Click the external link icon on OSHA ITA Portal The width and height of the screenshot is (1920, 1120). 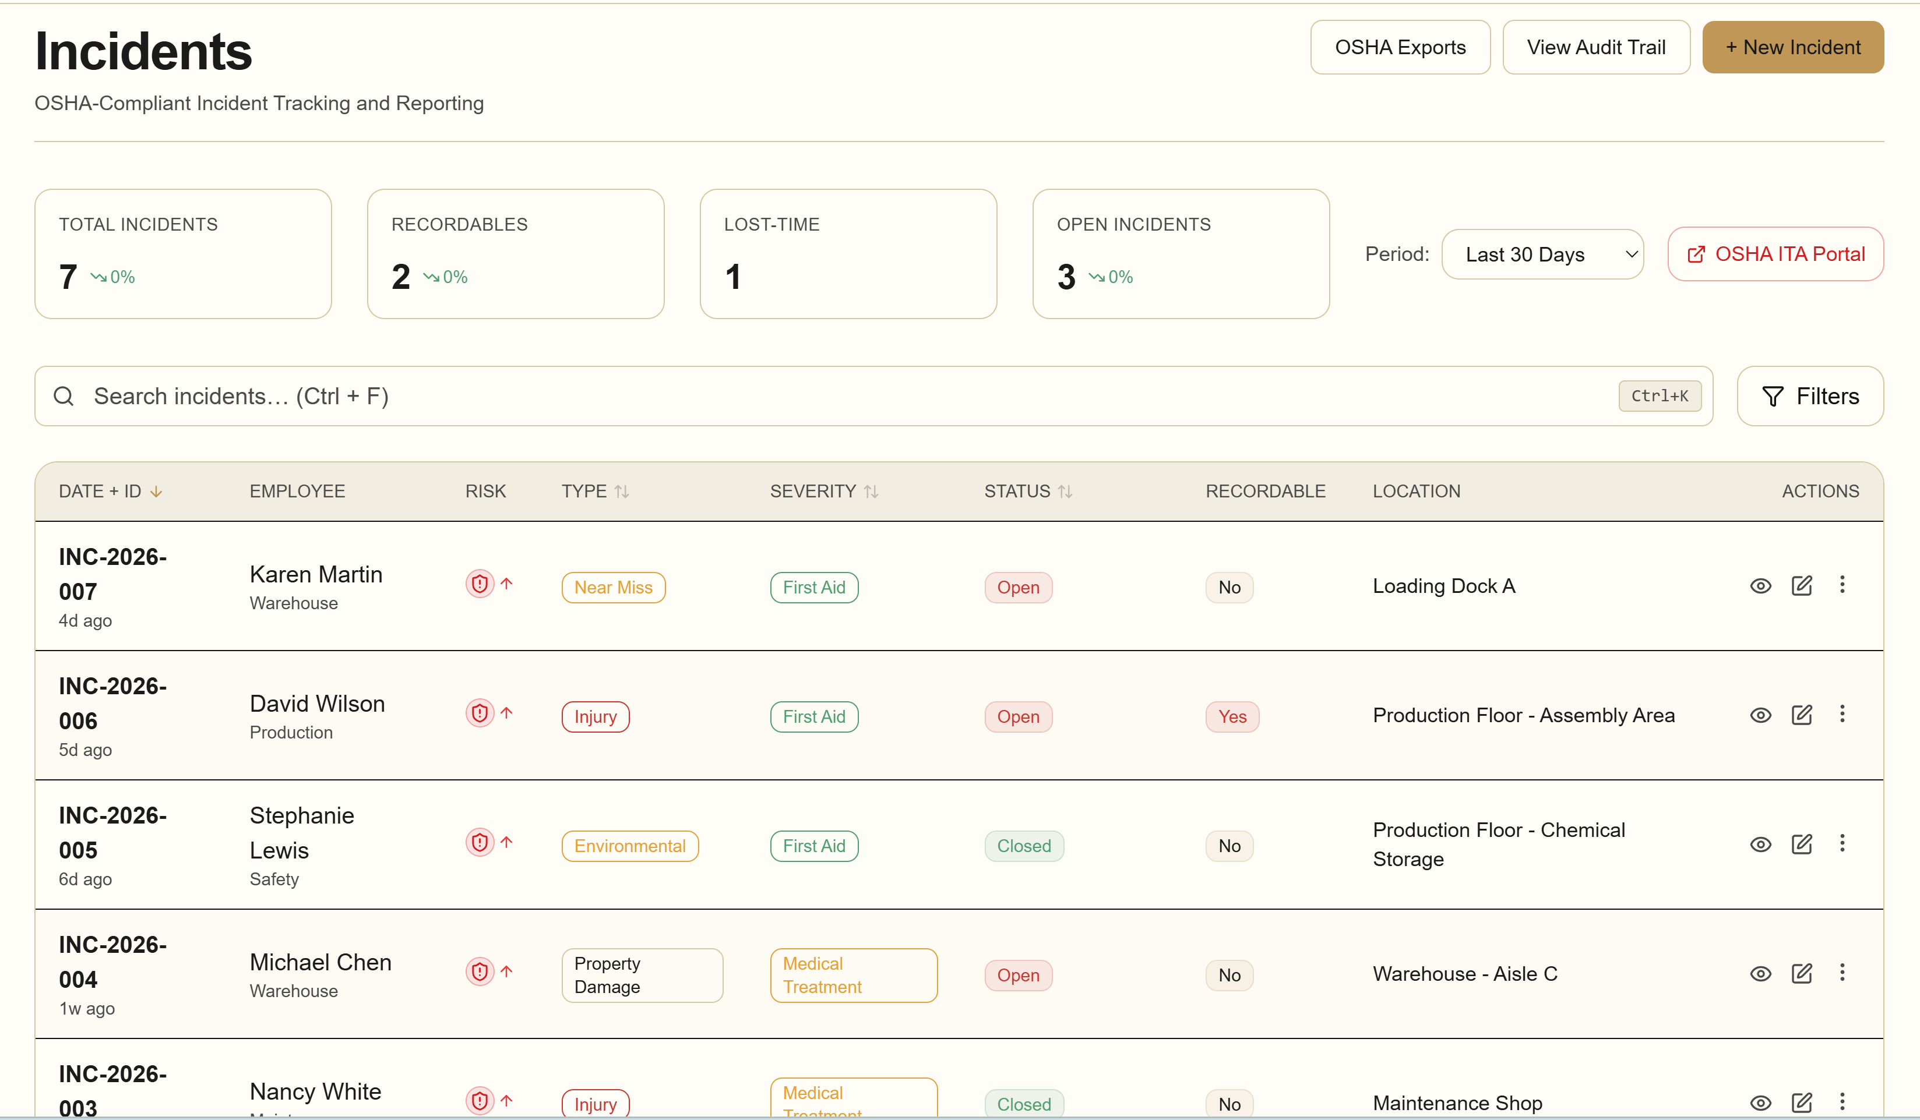coord(1697,255)
